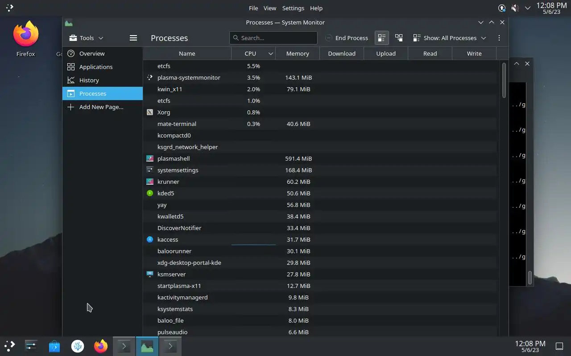Click the updates notifier tray icon
This screenshot has height=356, width=571.
coord(502,8)
